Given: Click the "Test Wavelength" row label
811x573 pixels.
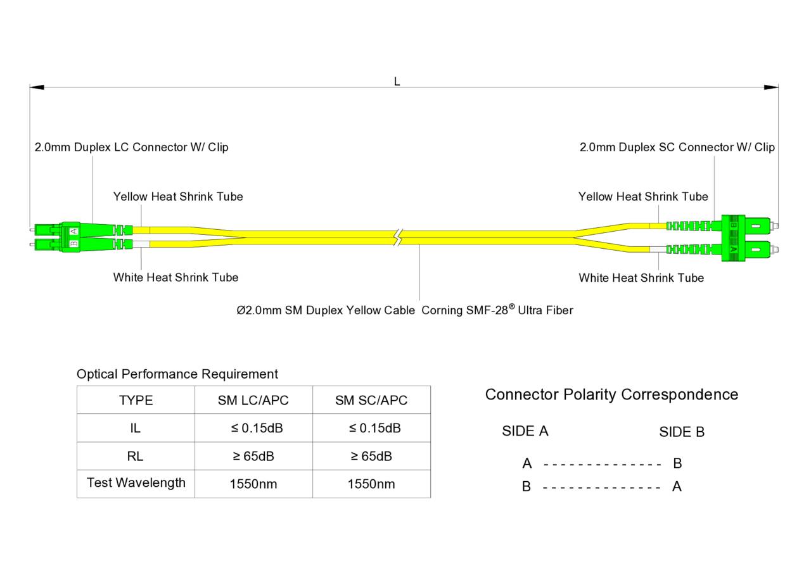Looking at the screenshot, I should pos(136,483).
